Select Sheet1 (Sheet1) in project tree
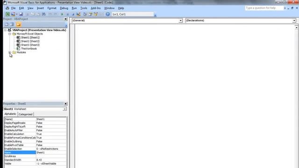The image size is (299, 168). click(30, 37)
